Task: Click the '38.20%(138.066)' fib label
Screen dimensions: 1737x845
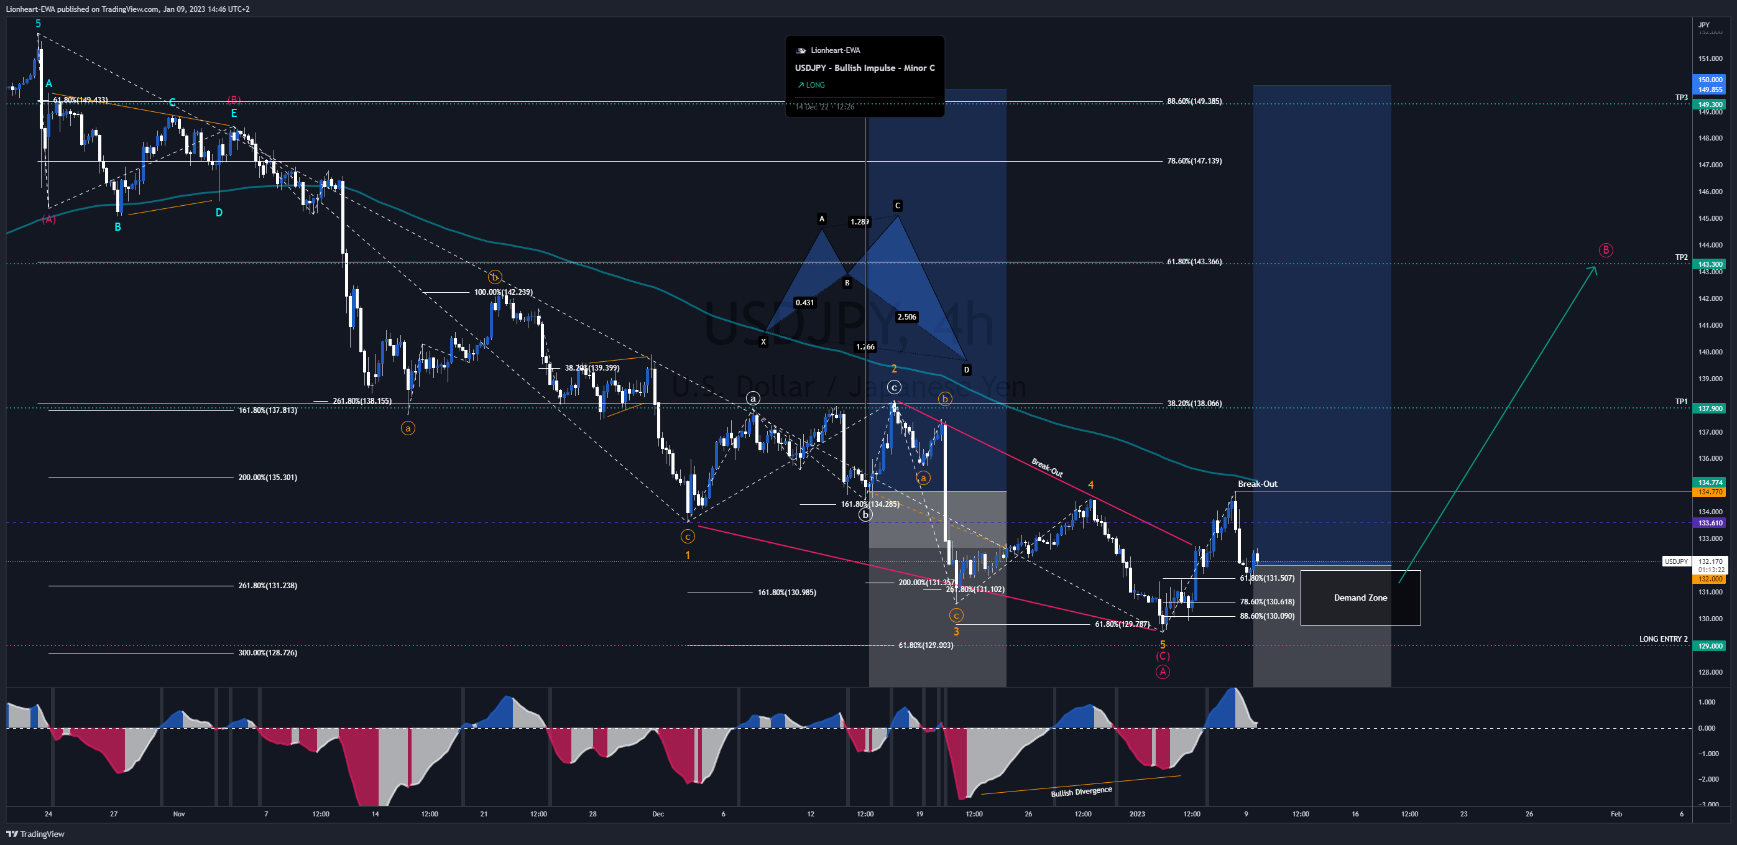Action: (x=1194, y=404)
